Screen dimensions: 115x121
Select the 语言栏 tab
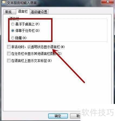[x=23, y=11]
